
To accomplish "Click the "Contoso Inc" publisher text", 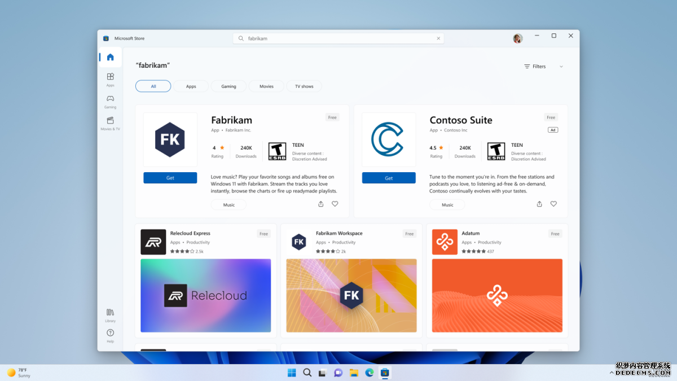I will click(x=456, y=130).
